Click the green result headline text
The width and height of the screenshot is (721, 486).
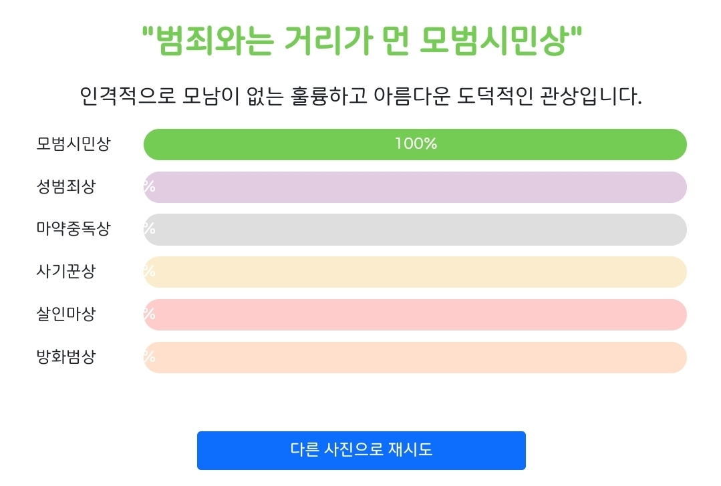362,41
